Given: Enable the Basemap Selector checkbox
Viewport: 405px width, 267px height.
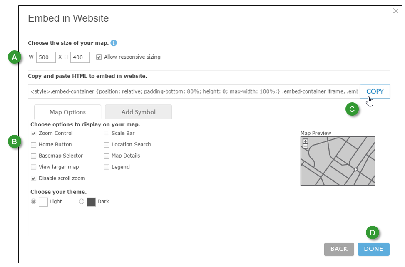Looking at the screenshot, I should [33, 156].
